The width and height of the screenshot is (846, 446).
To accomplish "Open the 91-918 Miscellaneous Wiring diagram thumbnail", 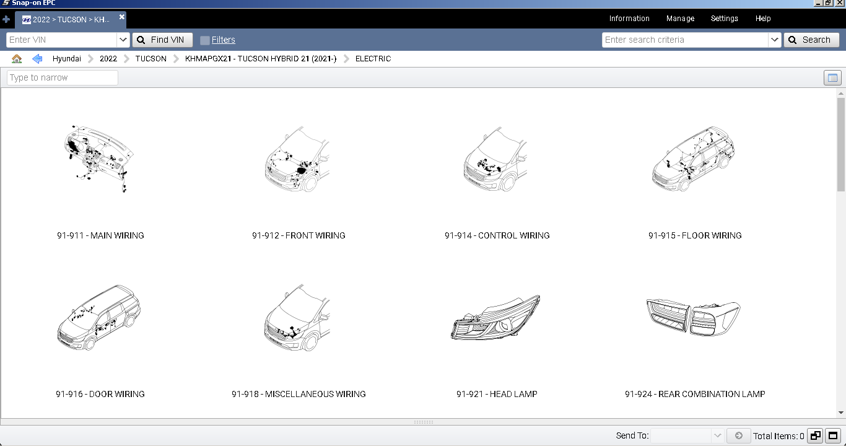I will 298,317.
